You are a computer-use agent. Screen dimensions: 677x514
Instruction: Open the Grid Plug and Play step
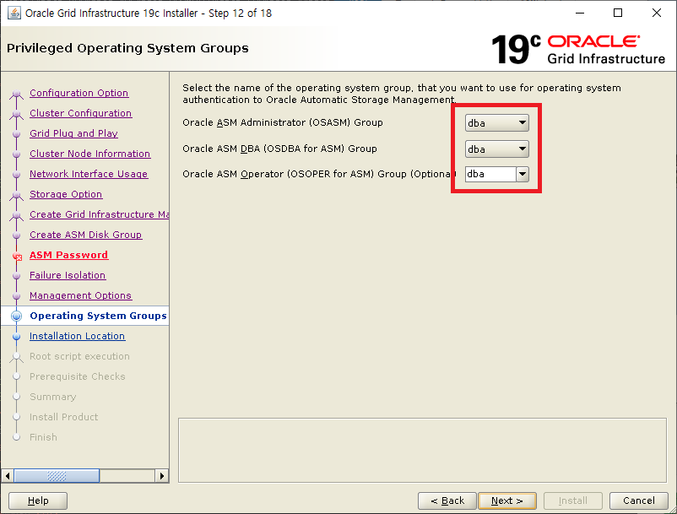pos(73,133)
